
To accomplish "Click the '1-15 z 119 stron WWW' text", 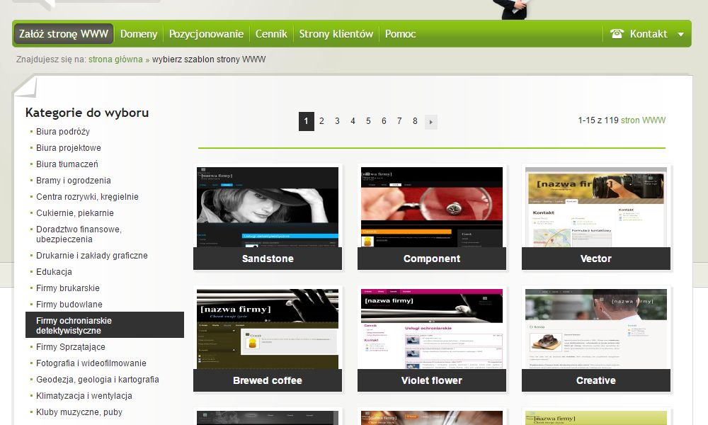I will tap(622, 120).
